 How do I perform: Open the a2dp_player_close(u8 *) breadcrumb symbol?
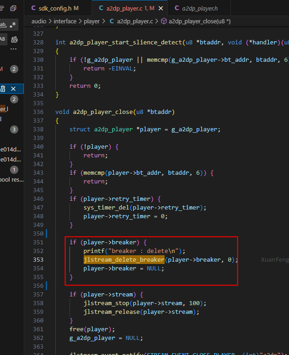(x=200, y=22)
